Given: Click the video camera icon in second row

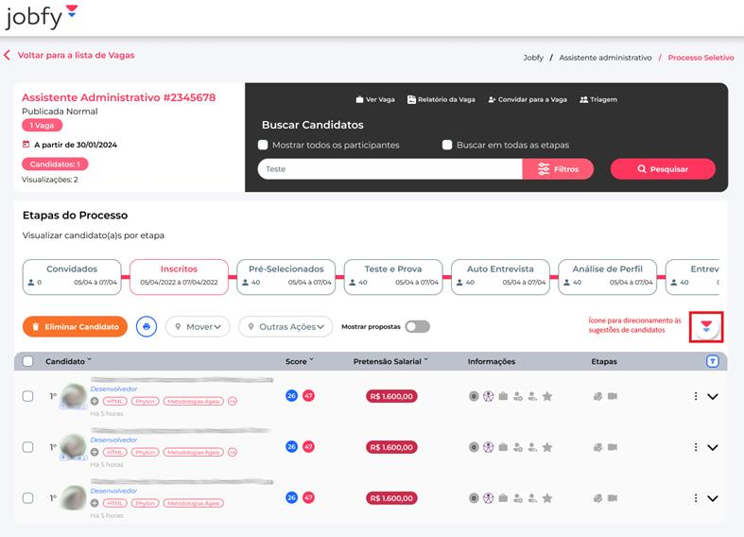Looking at the screenshot, I should 613,447.
